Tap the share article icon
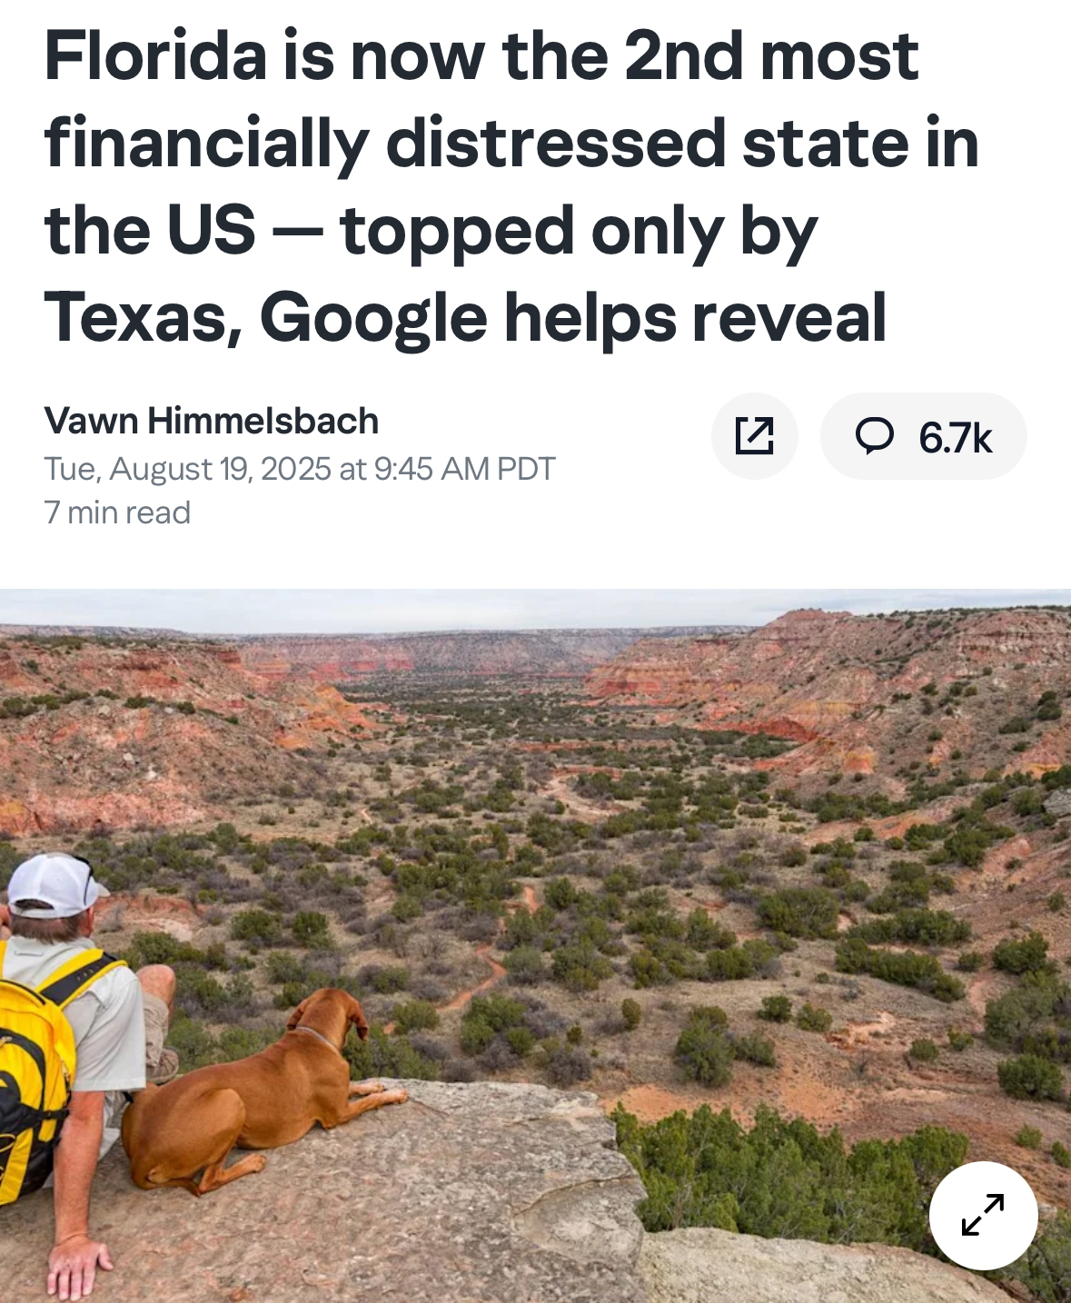Image resolution: width=1071 pixels, height=1303 pixels. pos(754,436)
